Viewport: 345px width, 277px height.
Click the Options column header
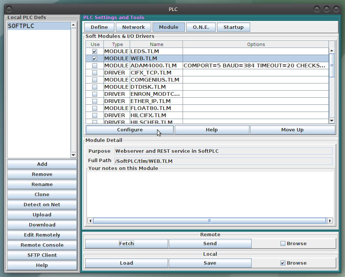(x=256, y=45)
